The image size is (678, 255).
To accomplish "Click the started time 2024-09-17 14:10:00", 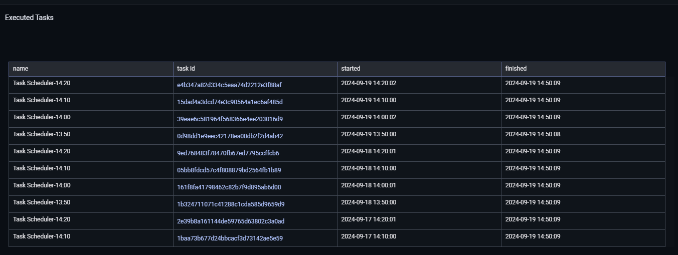I will 369,236.
